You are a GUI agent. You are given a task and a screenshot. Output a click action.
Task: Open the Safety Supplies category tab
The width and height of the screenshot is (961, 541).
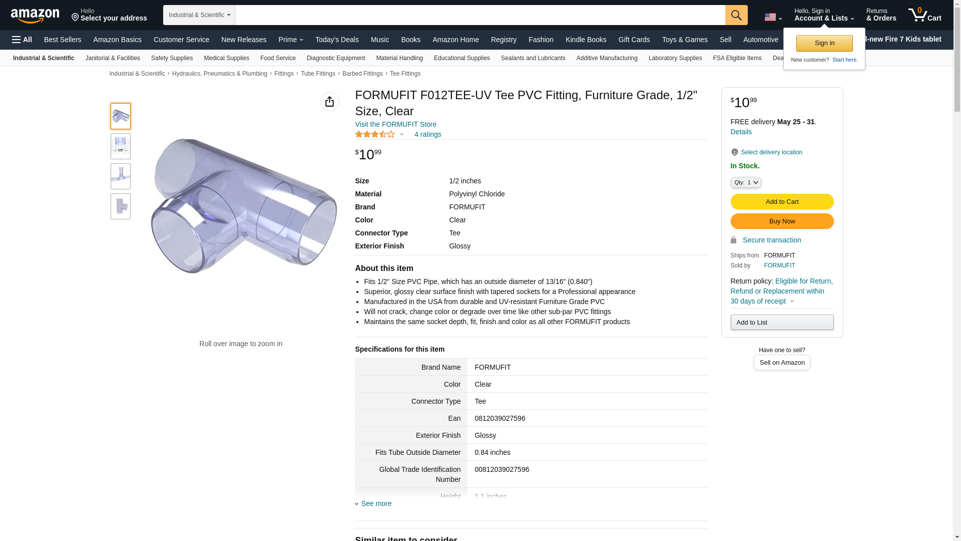click(172, 58)
